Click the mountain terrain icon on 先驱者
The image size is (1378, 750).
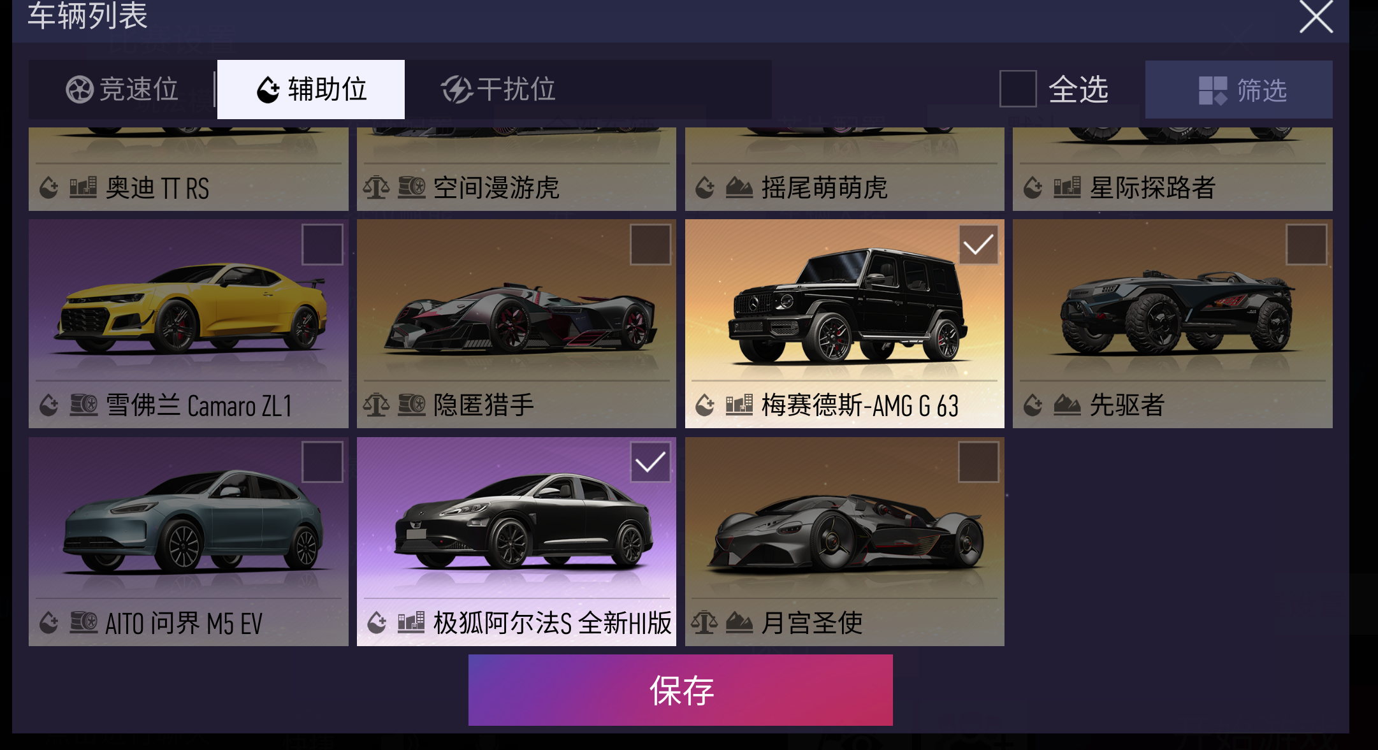1067,405
